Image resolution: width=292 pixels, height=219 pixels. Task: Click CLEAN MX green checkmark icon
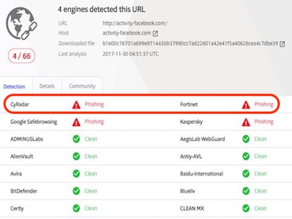click(x=246, y=208)
